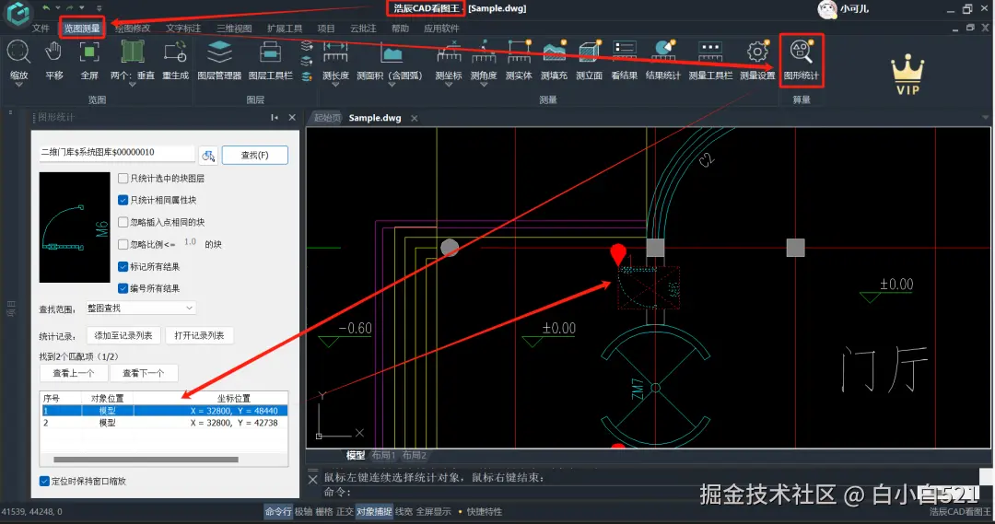Screen dimensions: 995x524
Task: Toggle 命令行 in status bar
Action: [278, 511]
